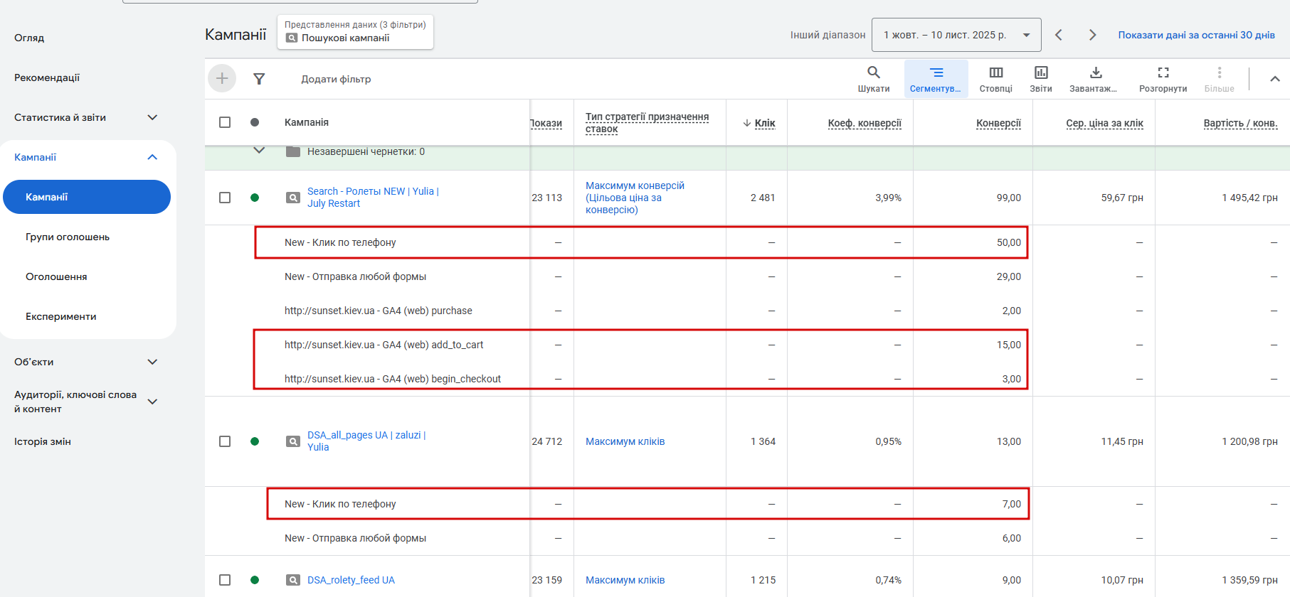Open the date range dropdown
Image resolution: width=1290 pixels, height=597 pixels.
point(956,35)
